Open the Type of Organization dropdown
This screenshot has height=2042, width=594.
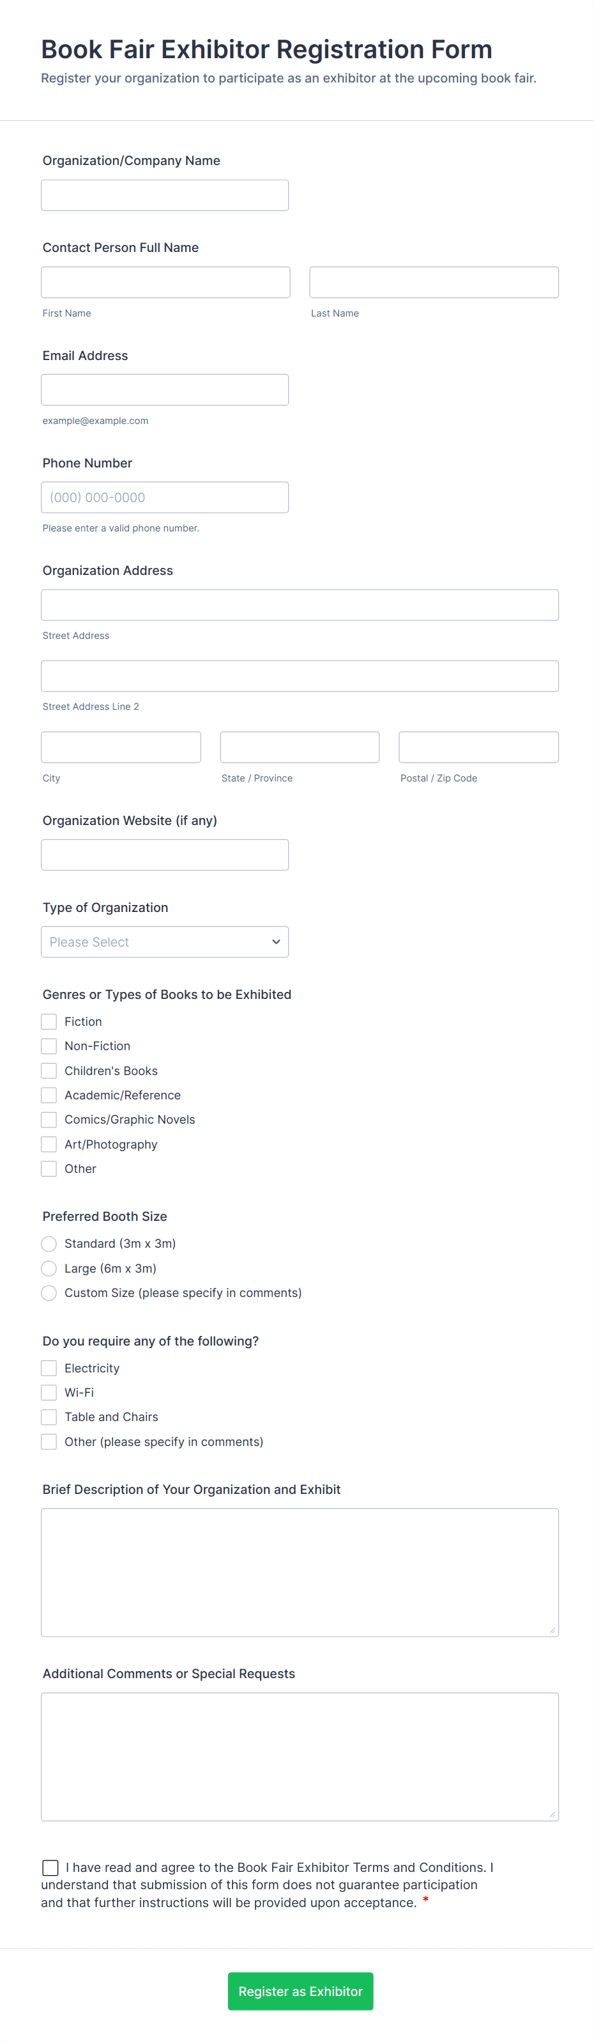point(165,942)
